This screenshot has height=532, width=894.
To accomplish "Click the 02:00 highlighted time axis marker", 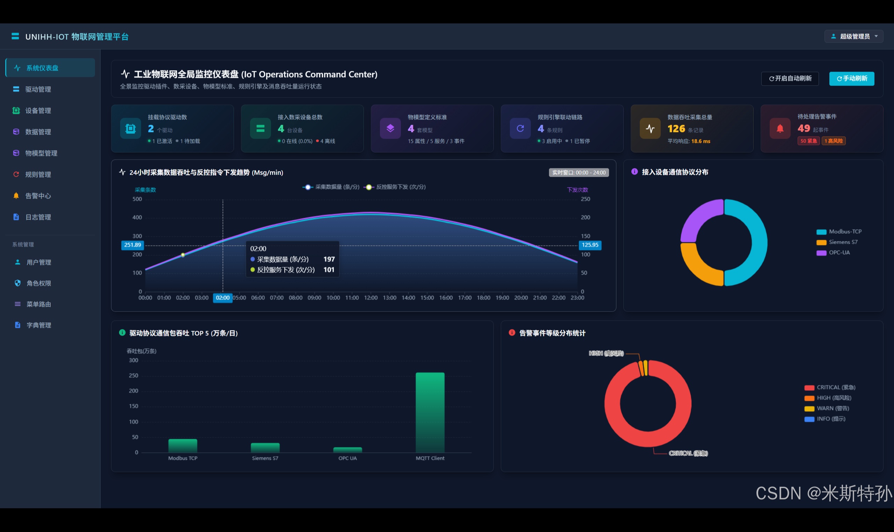I will (222, 298).
